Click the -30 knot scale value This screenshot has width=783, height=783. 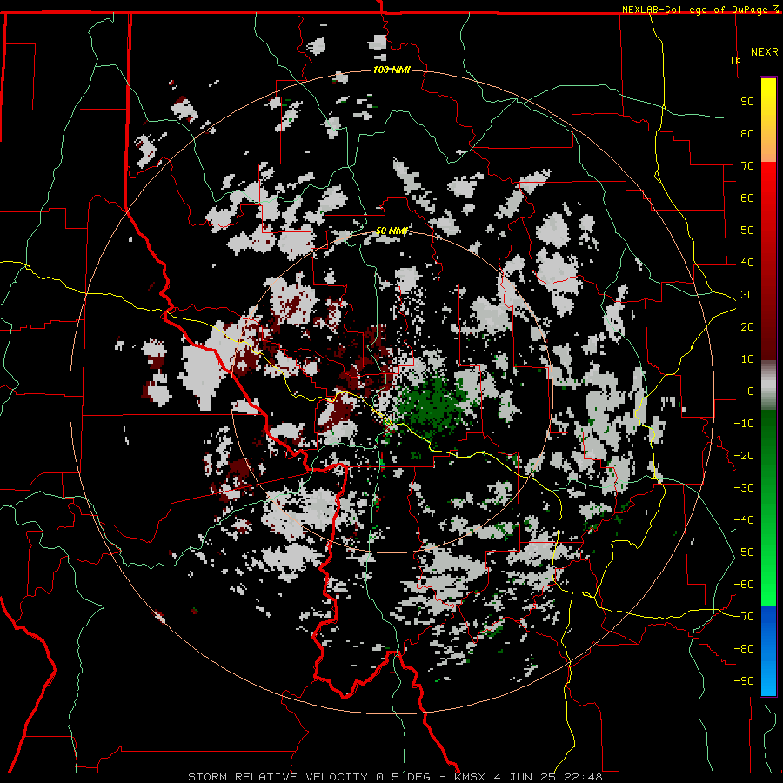(744, 488)
